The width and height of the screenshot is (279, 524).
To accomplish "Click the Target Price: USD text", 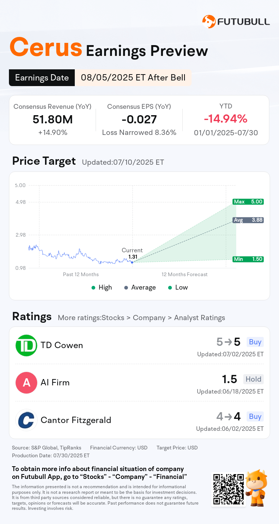I will pyautogui.click(x=177, y=448).
